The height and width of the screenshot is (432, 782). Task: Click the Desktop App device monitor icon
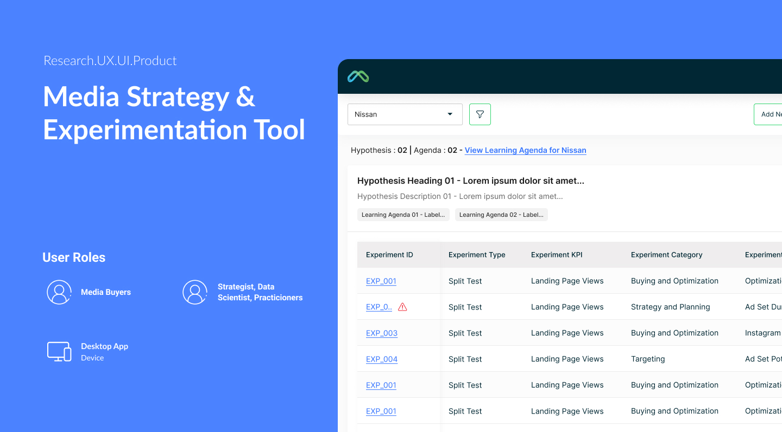(59, 351)
